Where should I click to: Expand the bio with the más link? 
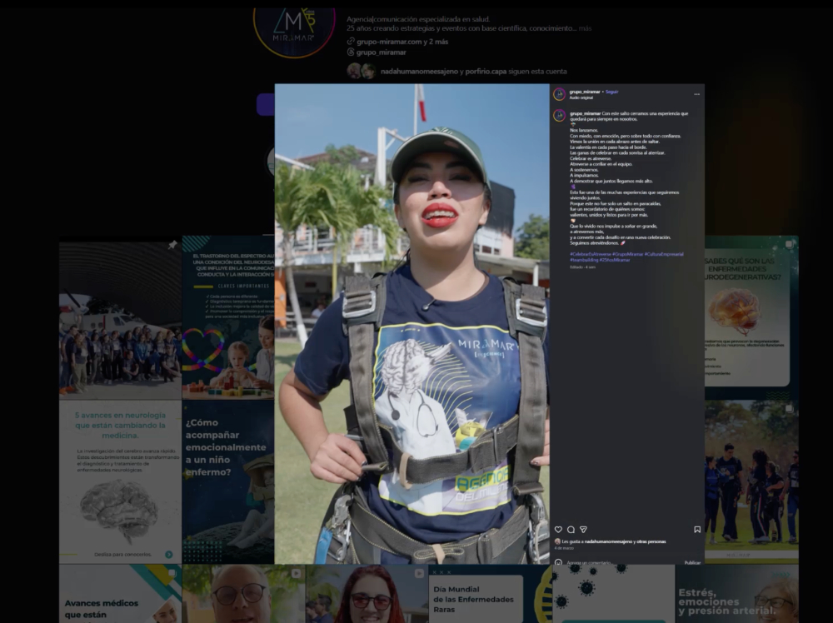[x=585, y=28]
